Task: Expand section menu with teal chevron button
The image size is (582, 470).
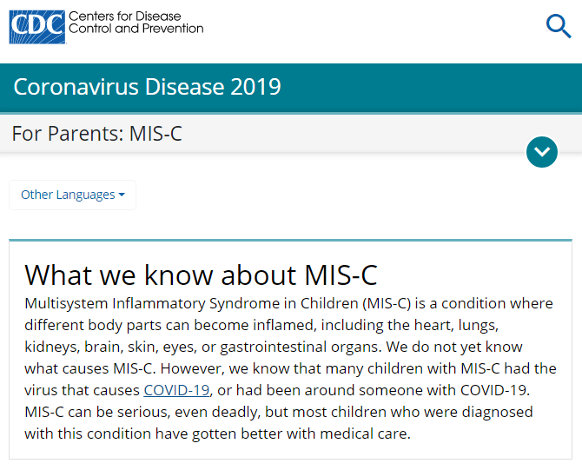Action: point(542,152)
